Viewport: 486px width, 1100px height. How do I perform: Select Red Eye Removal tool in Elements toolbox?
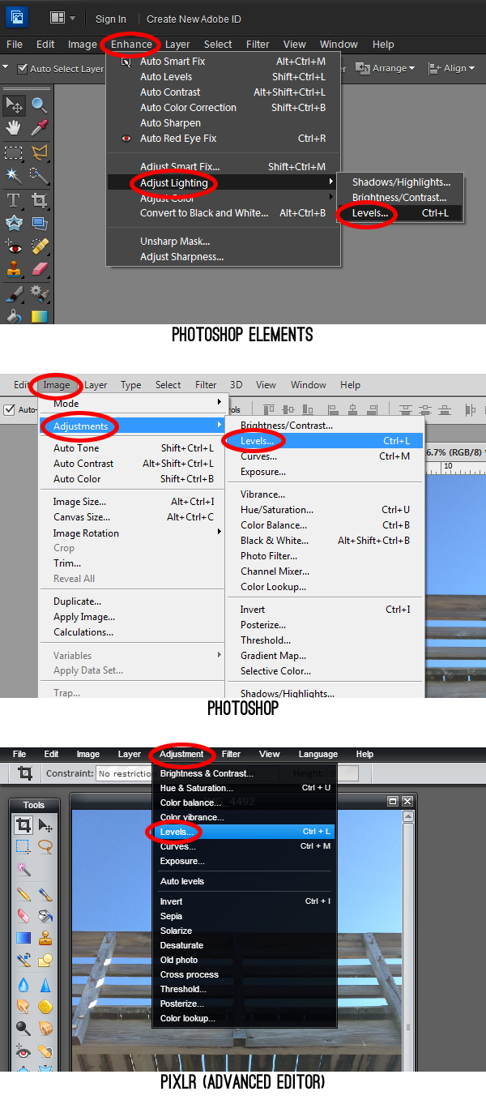(x=14, y=246)
